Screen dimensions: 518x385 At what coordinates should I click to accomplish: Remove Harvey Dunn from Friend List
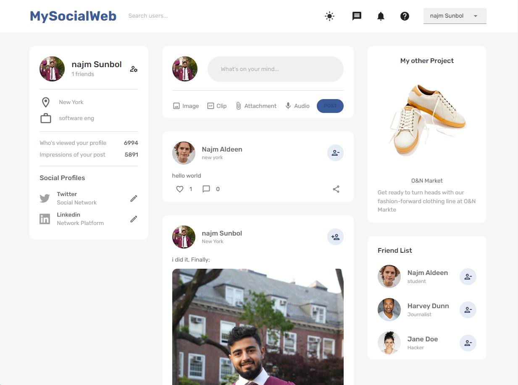(468, 310)
